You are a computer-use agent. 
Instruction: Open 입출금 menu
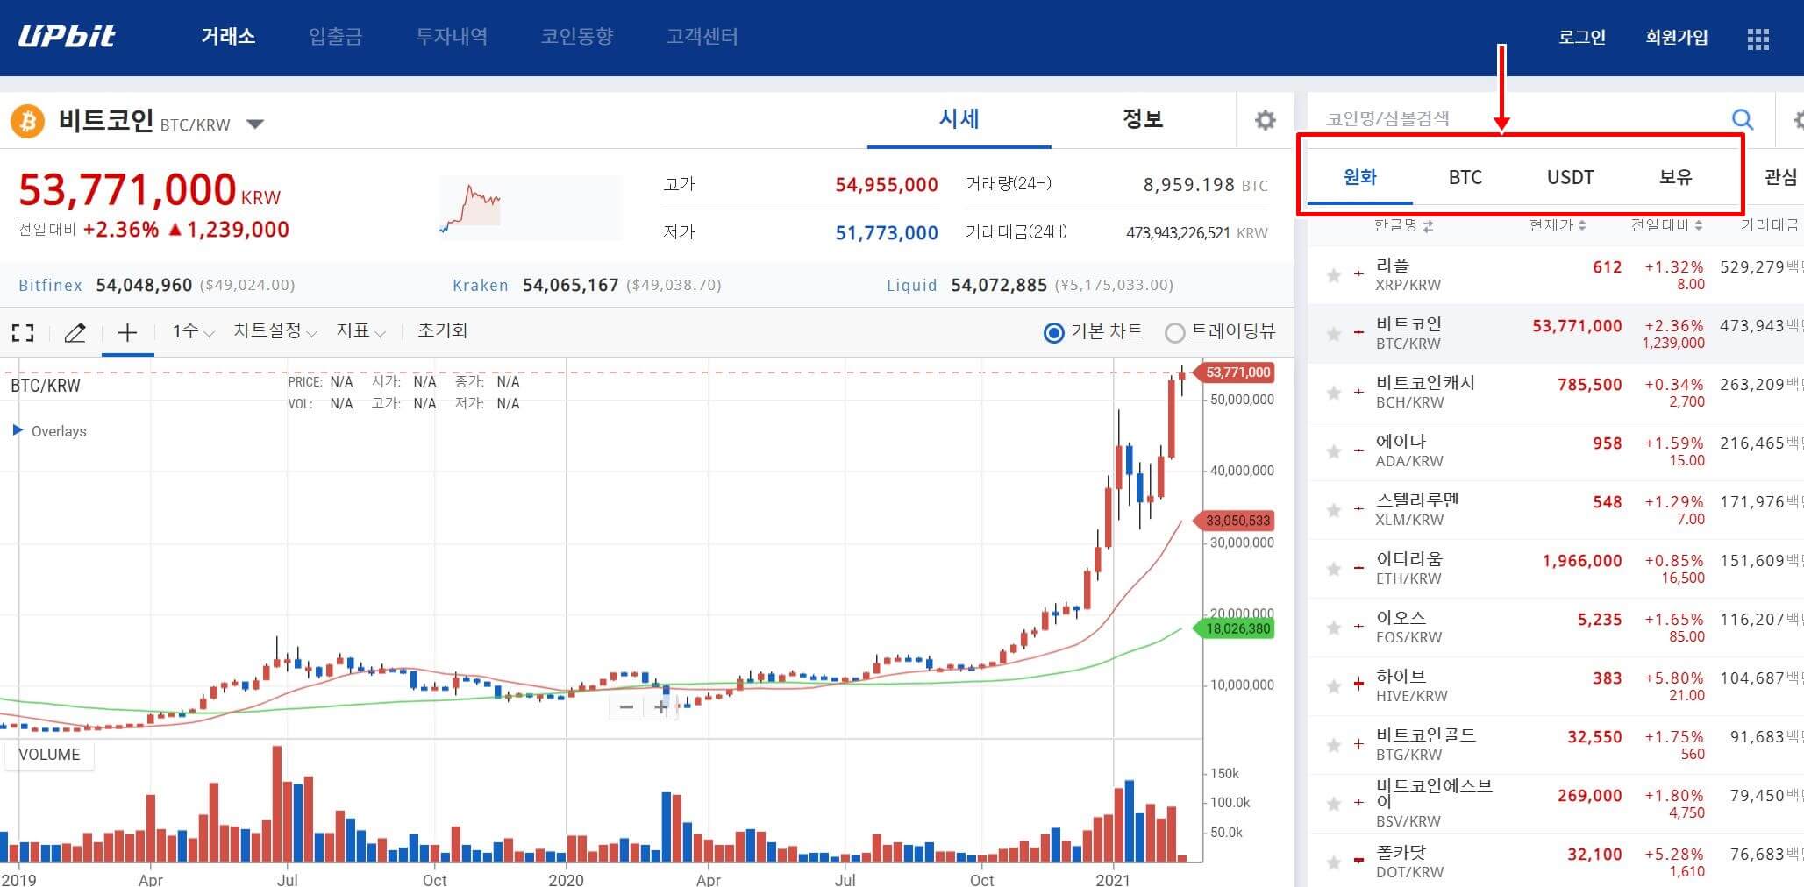[x=335, y=37]
